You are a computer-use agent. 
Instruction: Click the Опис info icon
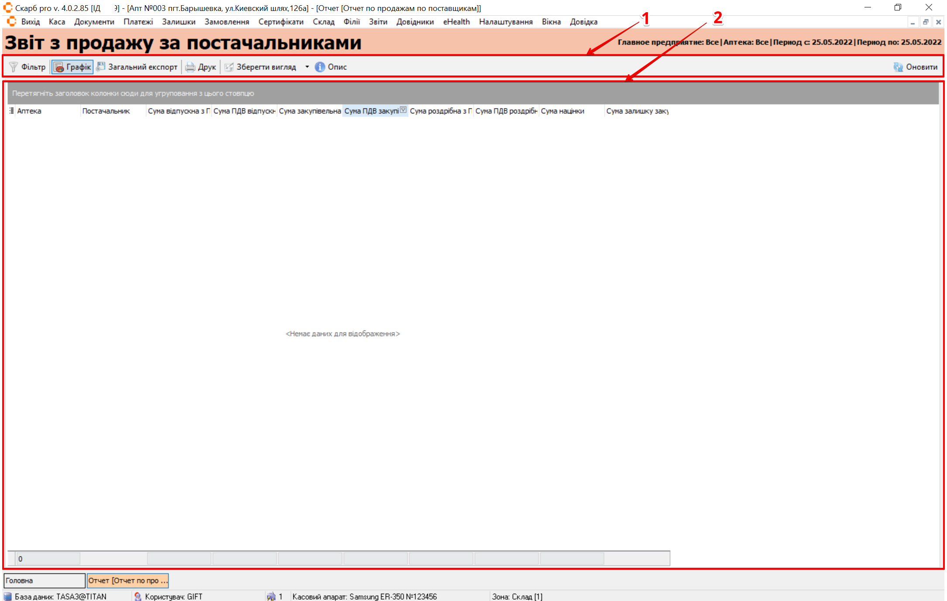[x=320, y=67]
